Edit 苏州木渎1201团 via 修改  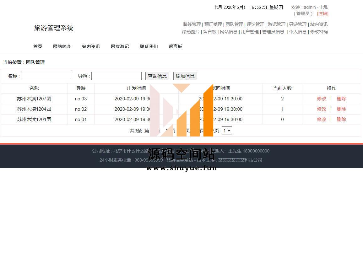(x=322, y=120)
